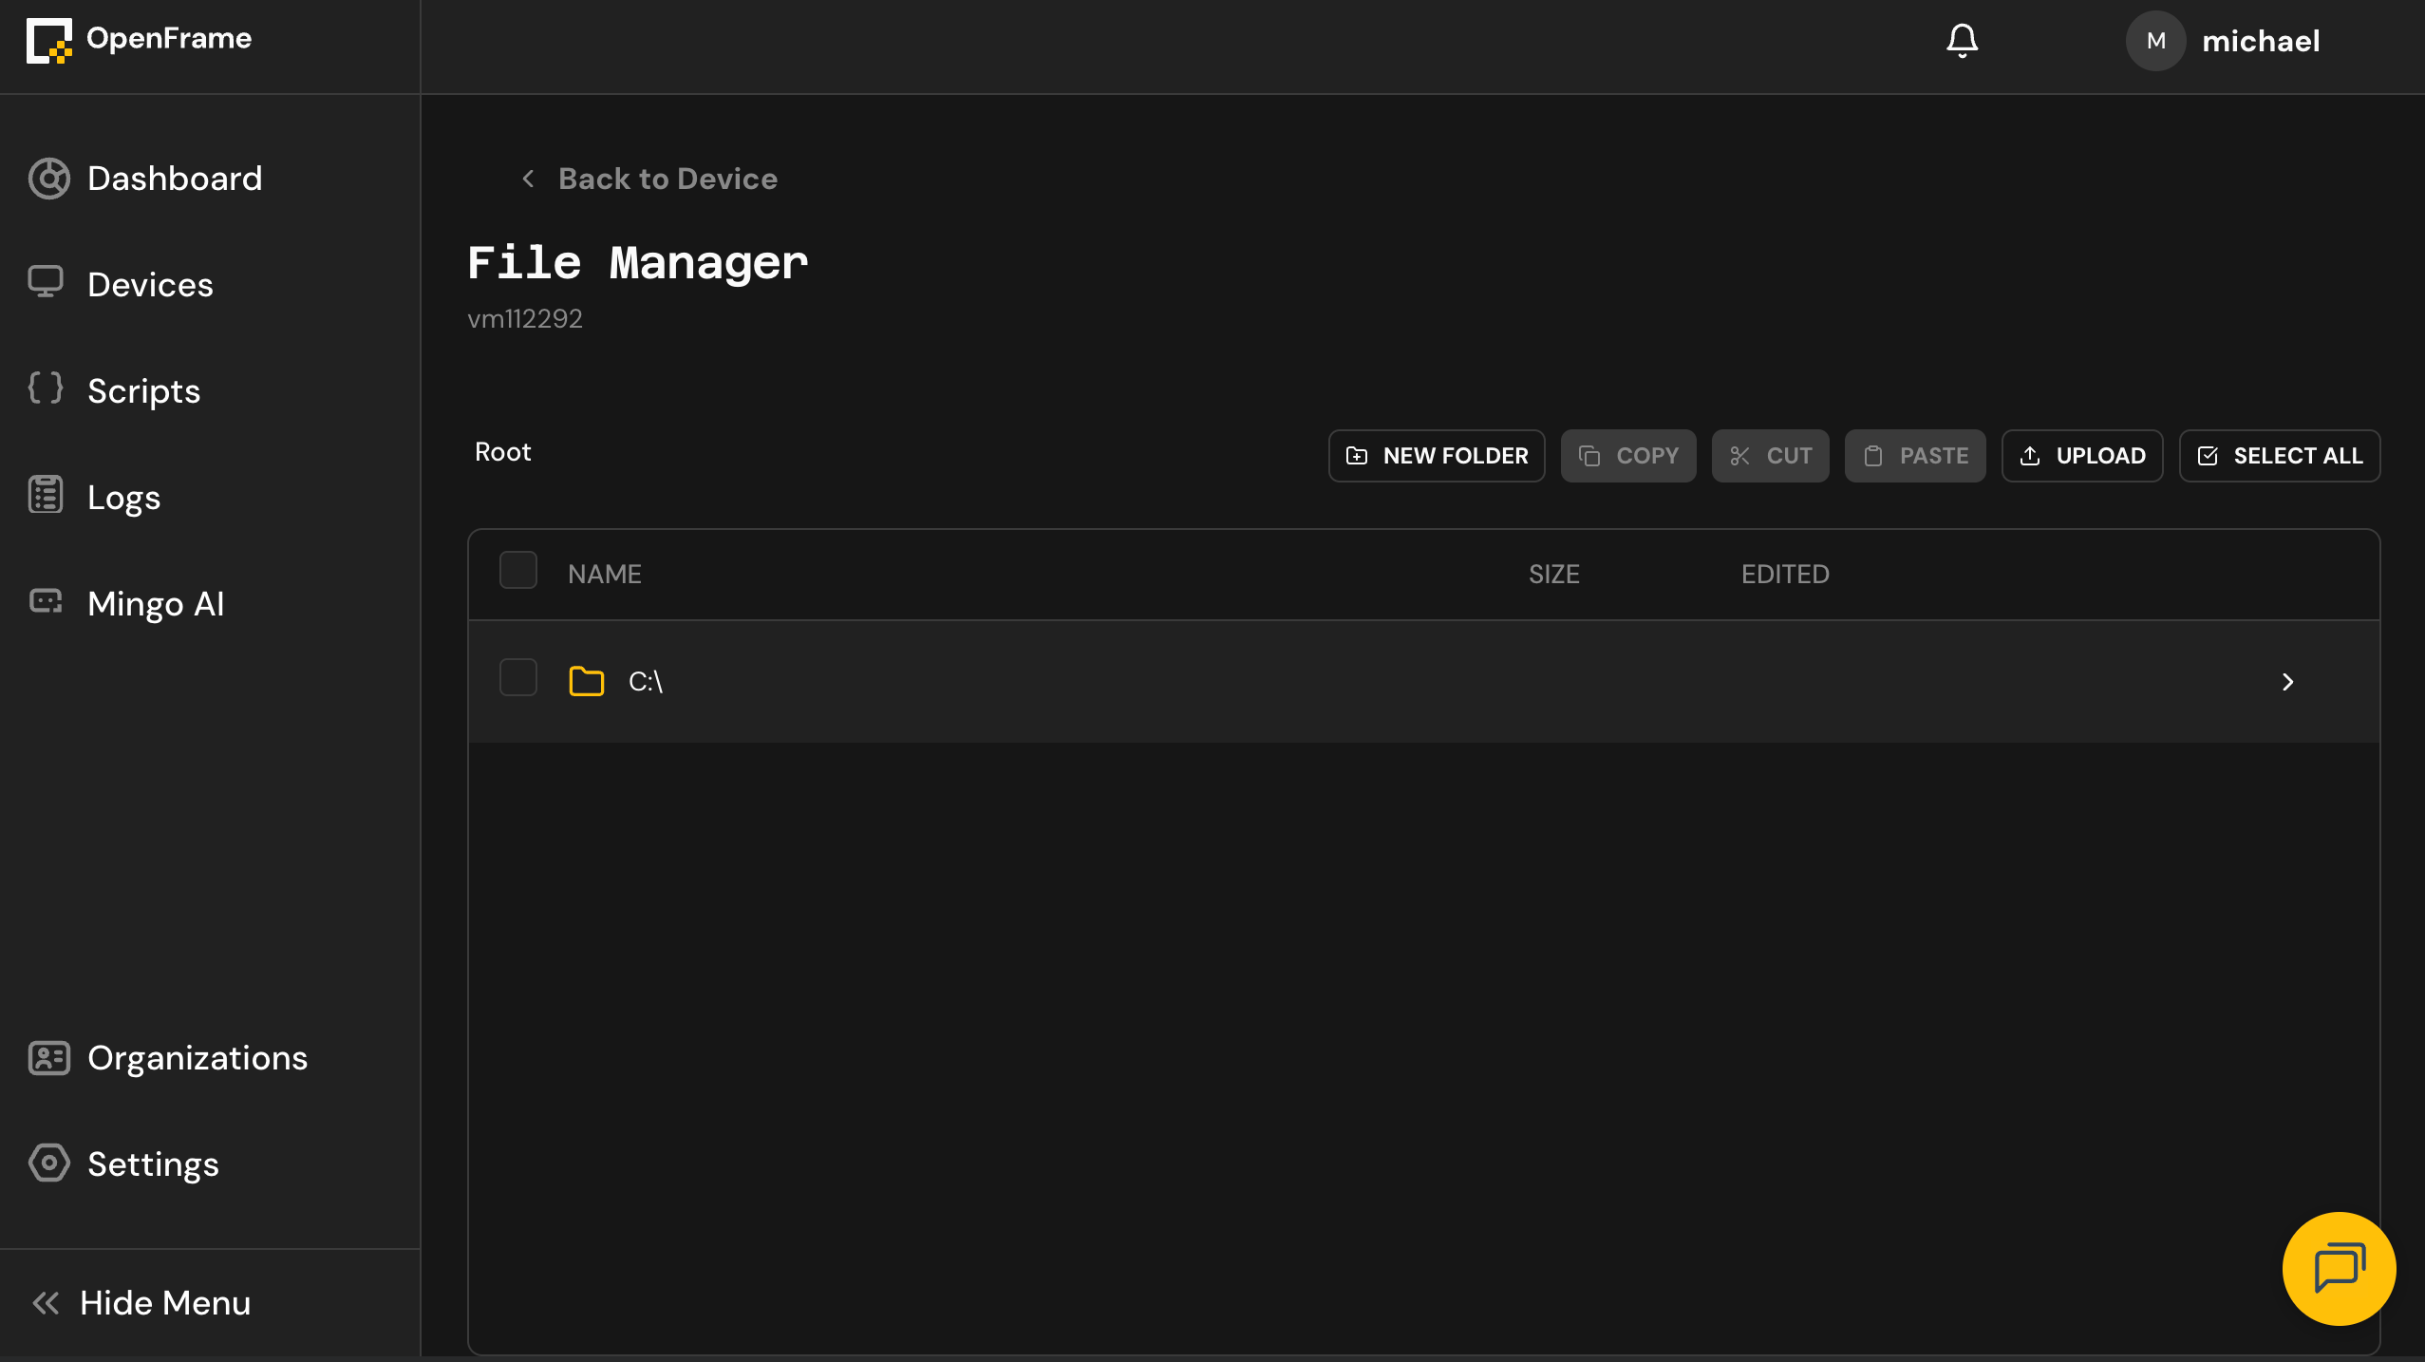Click the Select All button
Image resolution: width=2425 pixels, height=1362 pixels.
coord(2280,456)
